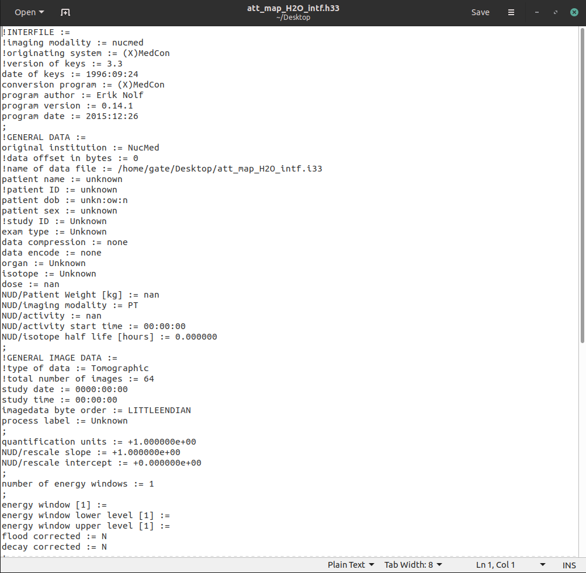This screenshot has width=586, height=573.
Task: Open the hamburger menu
Action: [x=511, y=12]
